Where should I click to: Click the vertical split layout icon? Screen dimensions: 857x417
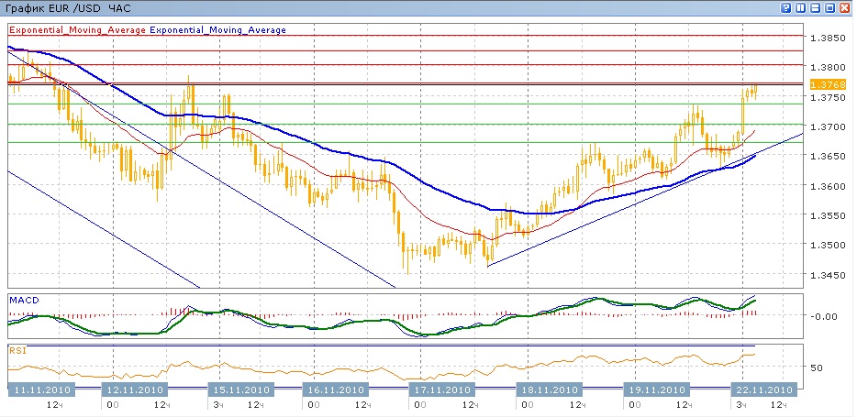801,7
